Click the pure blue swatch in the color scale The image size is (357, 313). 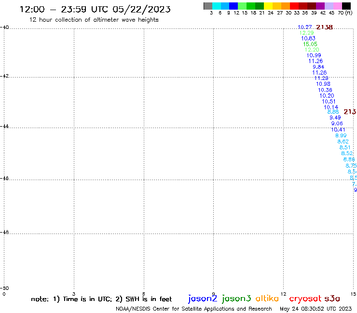tap(233, 6)
